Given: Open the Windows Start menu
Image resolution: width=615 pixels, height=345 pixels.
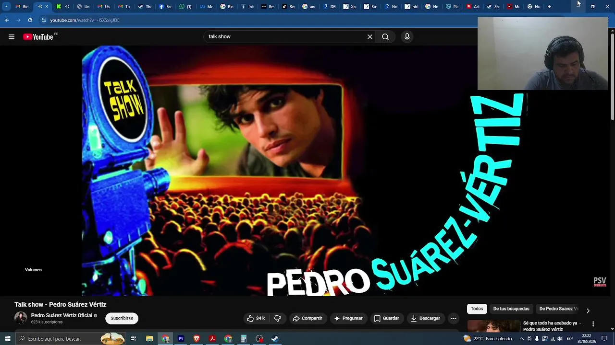Looking at the screenshot, I should 7,339.
